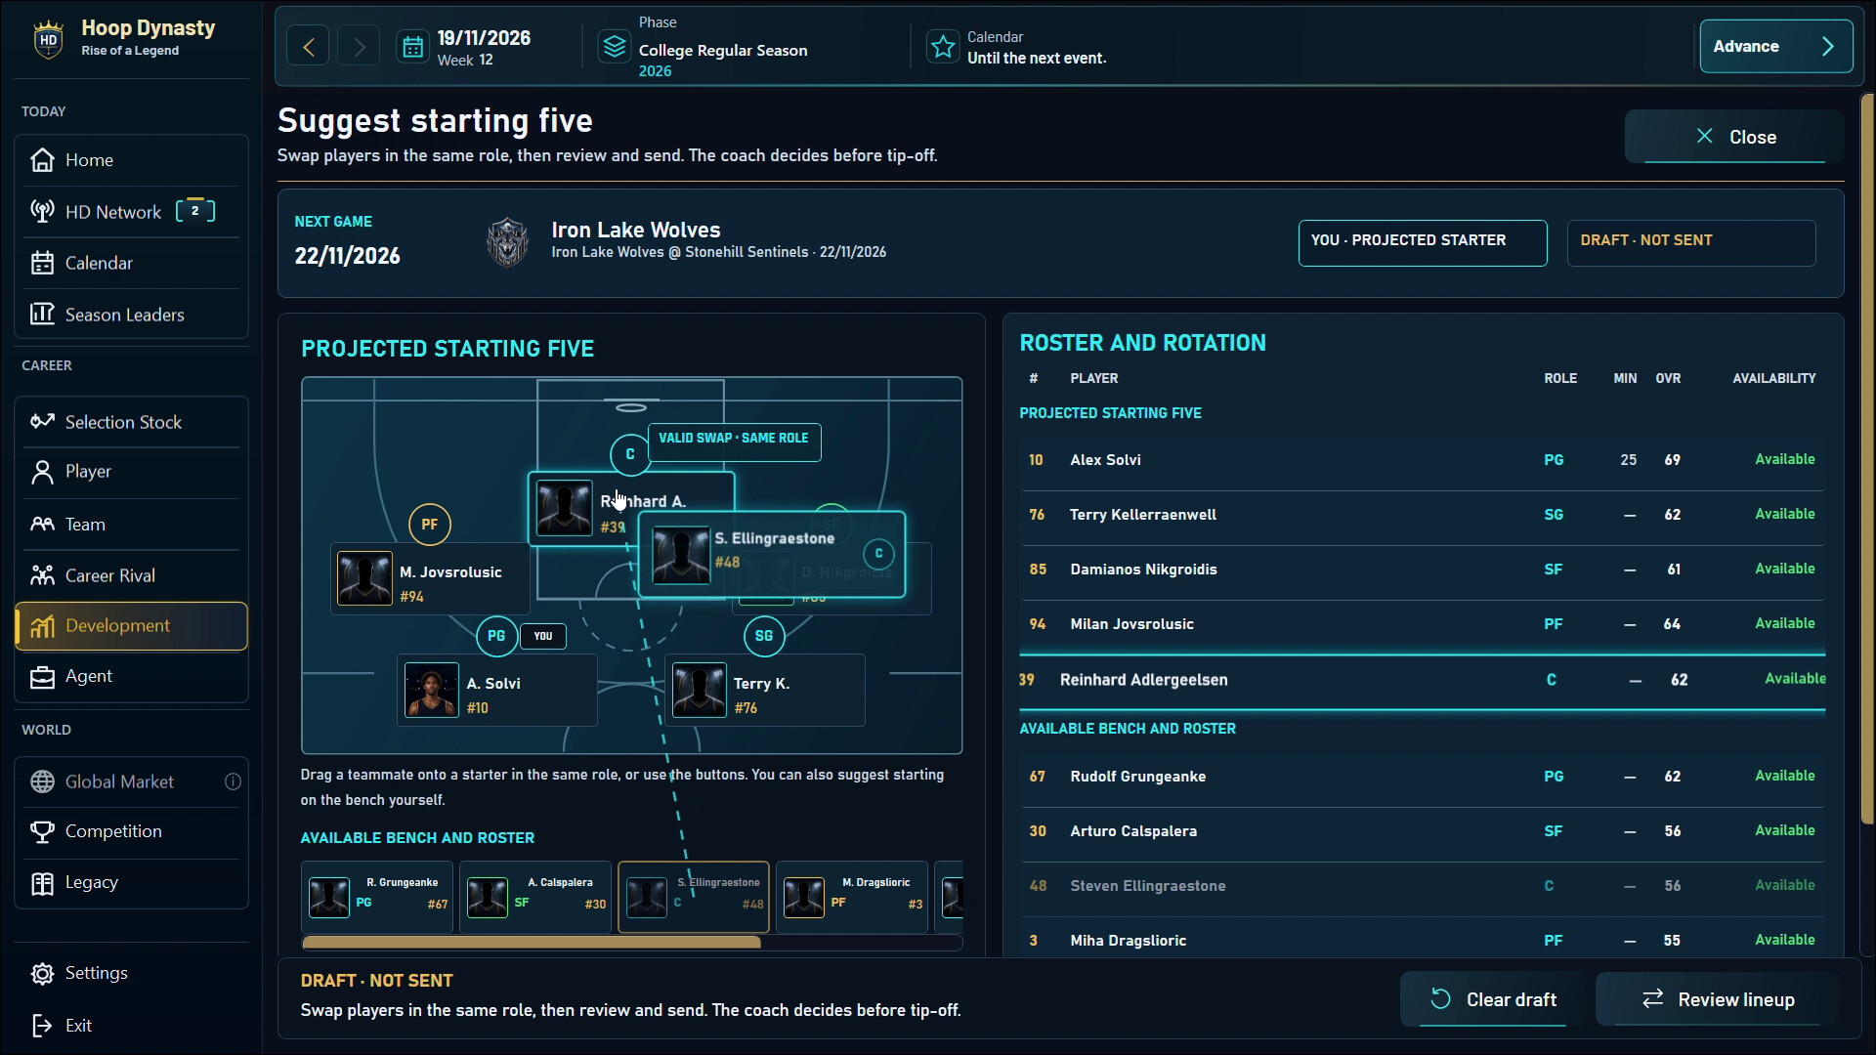Click the calendar date icon in top bar
This screenshot has width=1876, height=1055.
[413, 46]
